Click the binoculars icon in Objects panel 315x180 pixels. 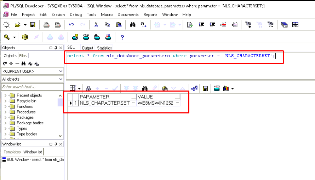pyautogui.click(x=23, y=64)
